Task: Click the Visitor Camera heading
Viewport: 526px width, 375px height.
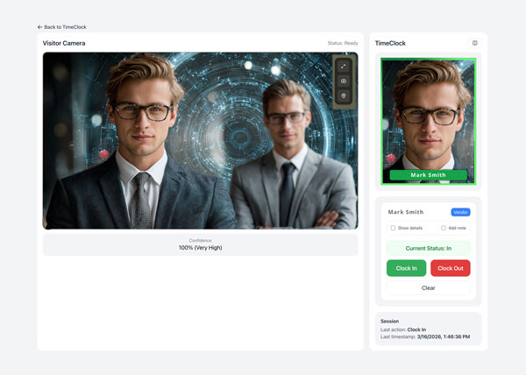Action: pyautogui.click(x=64, y=43)
